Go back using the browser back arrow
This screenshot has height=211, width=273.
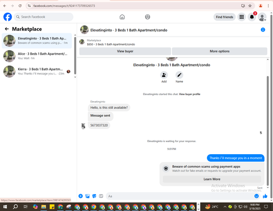pyautogui.click(x=5, y=6)
